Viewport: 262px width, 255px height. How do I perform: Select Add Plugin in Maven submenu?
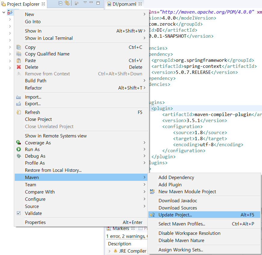[x=204, y=184]
